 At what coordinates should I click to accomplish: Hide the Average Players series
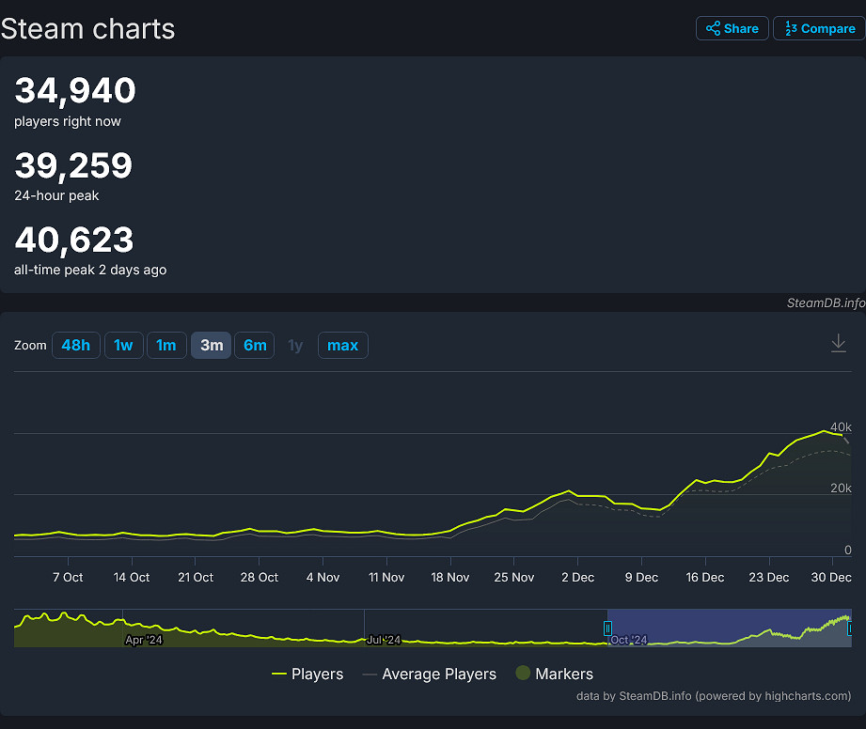click(x=429, y=674)
